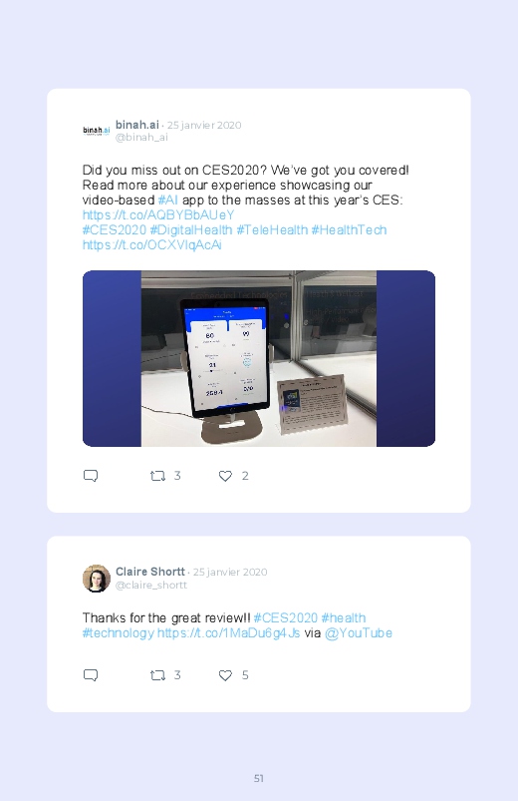Screen dimensions: 518x801
Task: Click the #TeleHealth hashtag
Action: click(272, 230)
